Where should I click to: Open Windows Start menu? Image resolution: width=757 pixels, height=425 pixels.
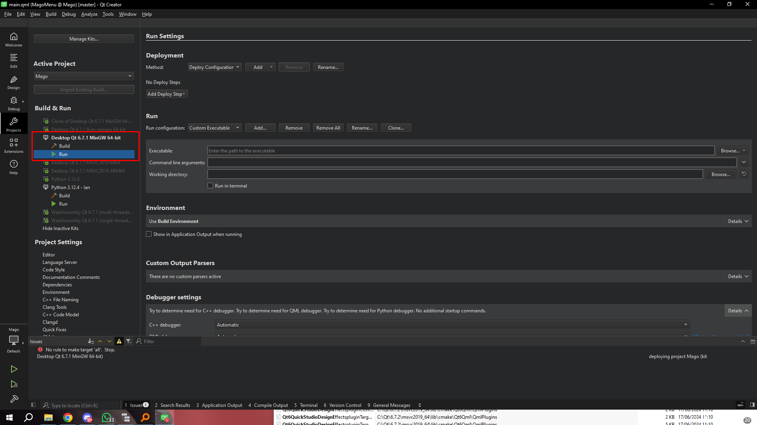point(9,418)
